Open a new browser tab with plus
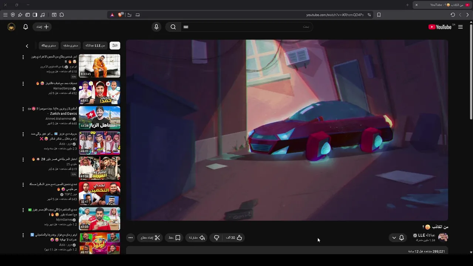 point(408,5)
